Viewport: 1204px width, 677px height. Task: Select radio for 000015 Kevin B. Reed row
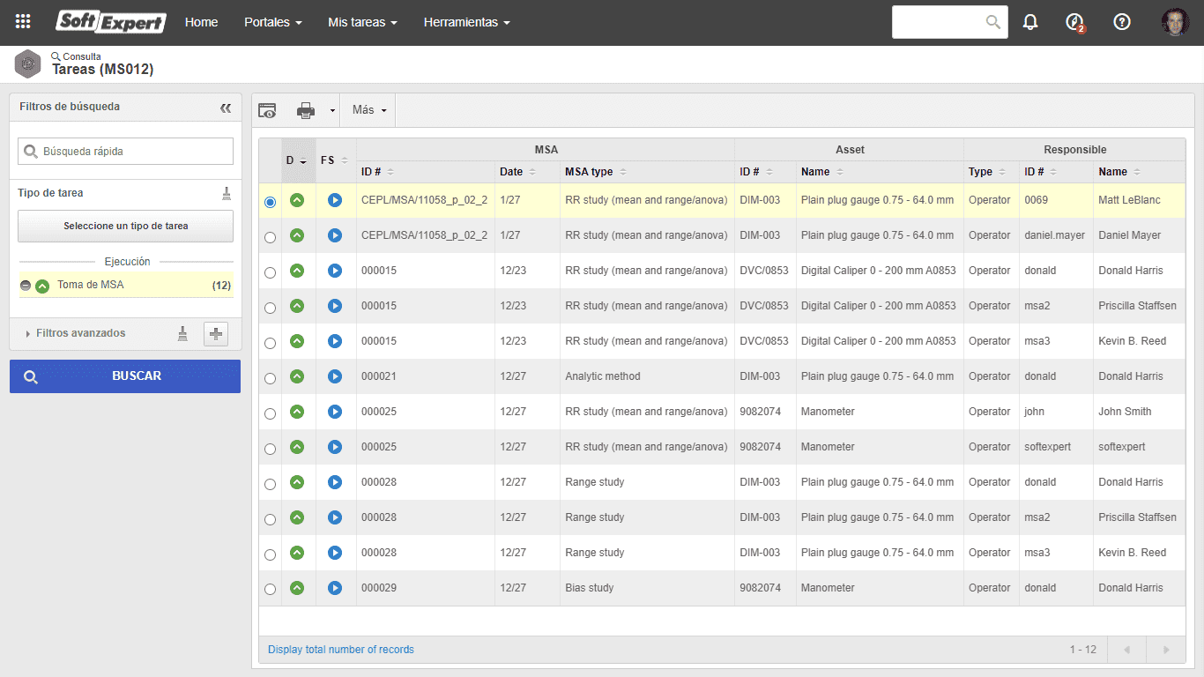270,343
